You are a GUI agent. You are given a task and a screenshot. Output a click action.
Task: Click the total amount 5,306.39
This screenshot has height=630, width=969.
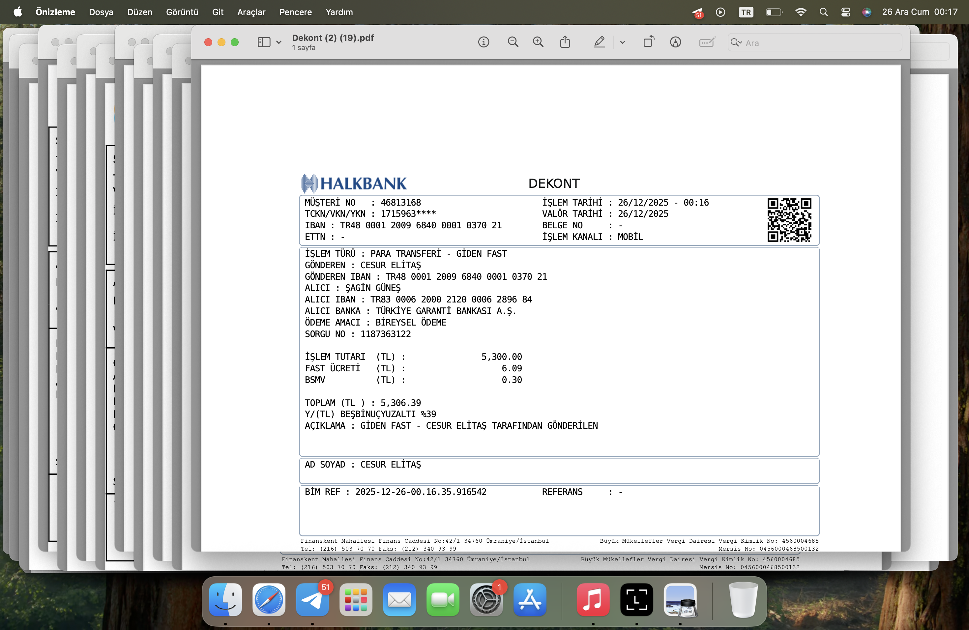click(401, 403)
